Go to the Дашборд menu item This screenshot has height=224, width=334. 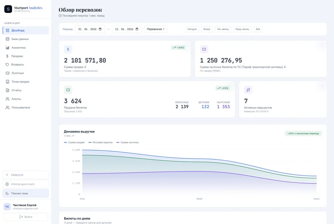coord(26,30)
